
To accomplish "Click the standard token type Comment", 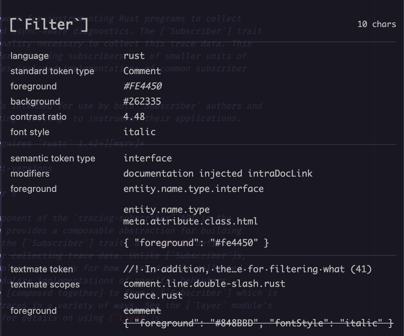I will (142, 71).
